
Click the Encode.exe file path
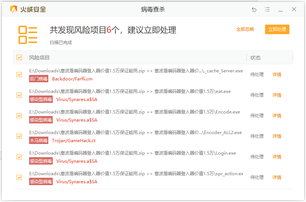tap(135, 112)
